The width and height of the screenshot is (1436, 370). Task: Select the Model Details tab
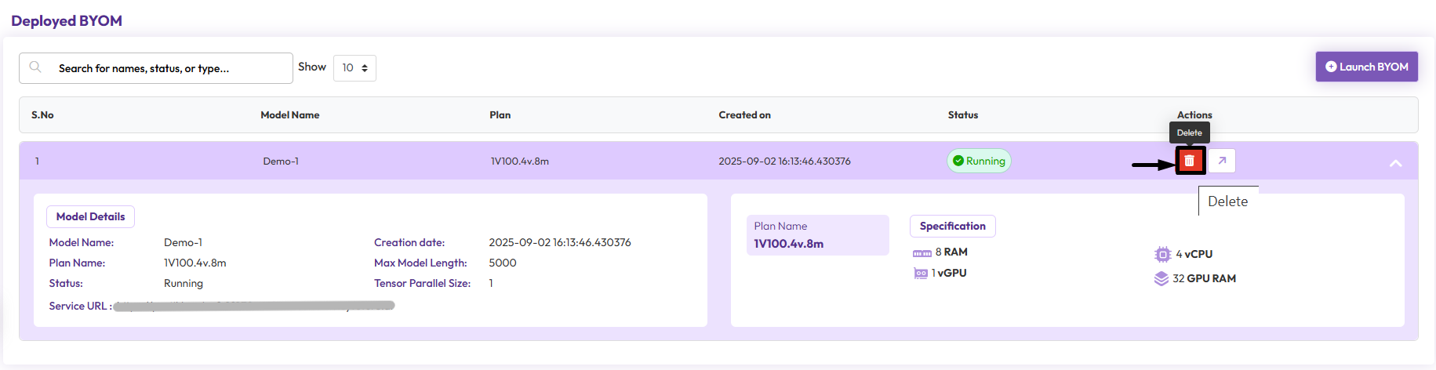90,216
